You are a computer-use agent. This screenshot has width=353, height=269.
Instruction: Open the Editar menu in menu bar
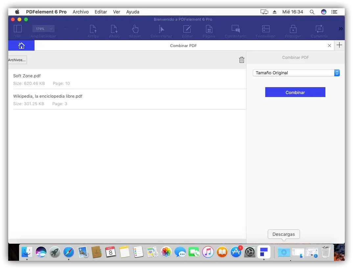pos(101,12)
